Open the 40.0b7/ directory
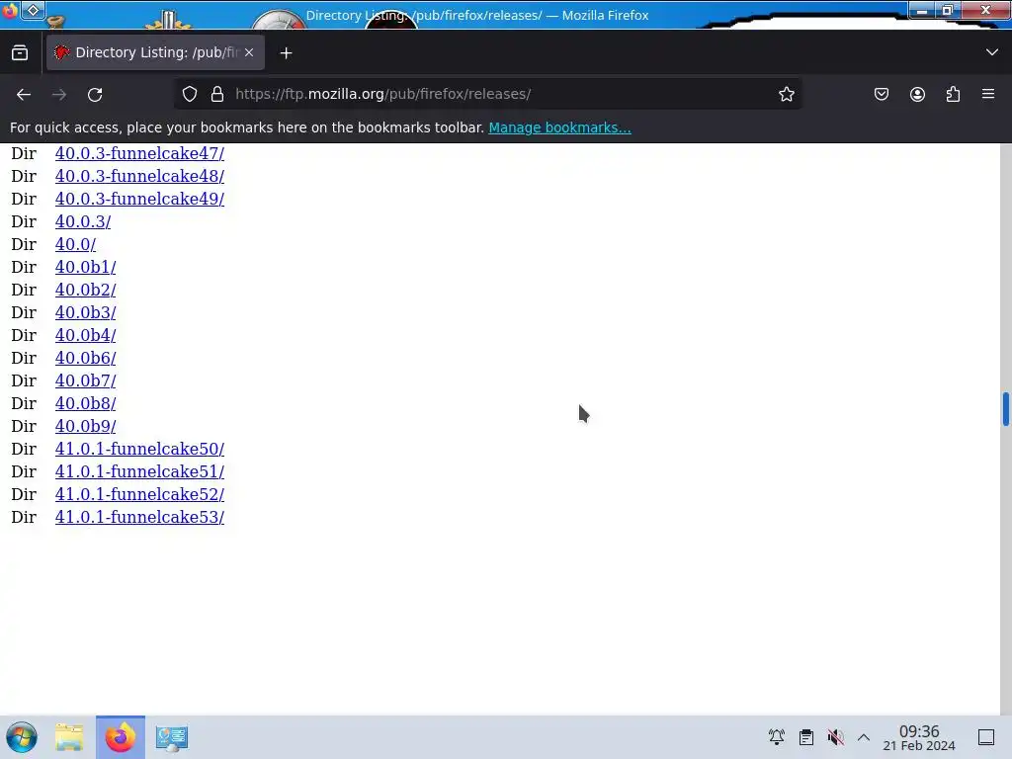The height and width of the screenshot is (759, 1012). pyautogui.click(x=85, y=380)
